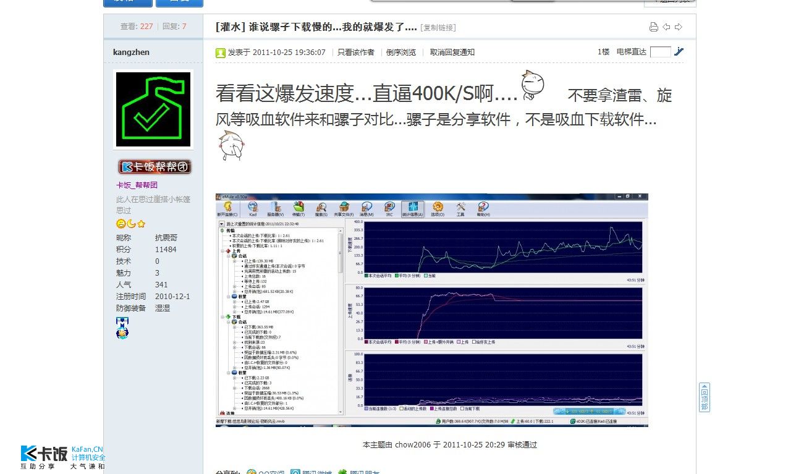
Task: Go to next thread with right arrow
Action: click(679, 27)
